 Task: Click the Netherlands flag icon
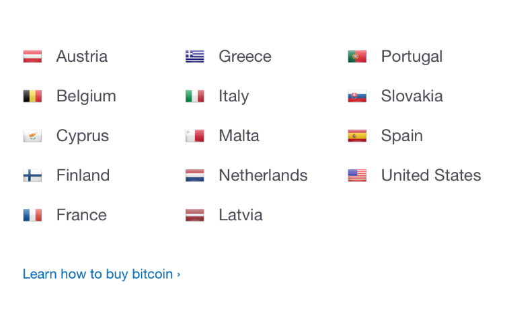pyautogui.click(x=194, y=175)
